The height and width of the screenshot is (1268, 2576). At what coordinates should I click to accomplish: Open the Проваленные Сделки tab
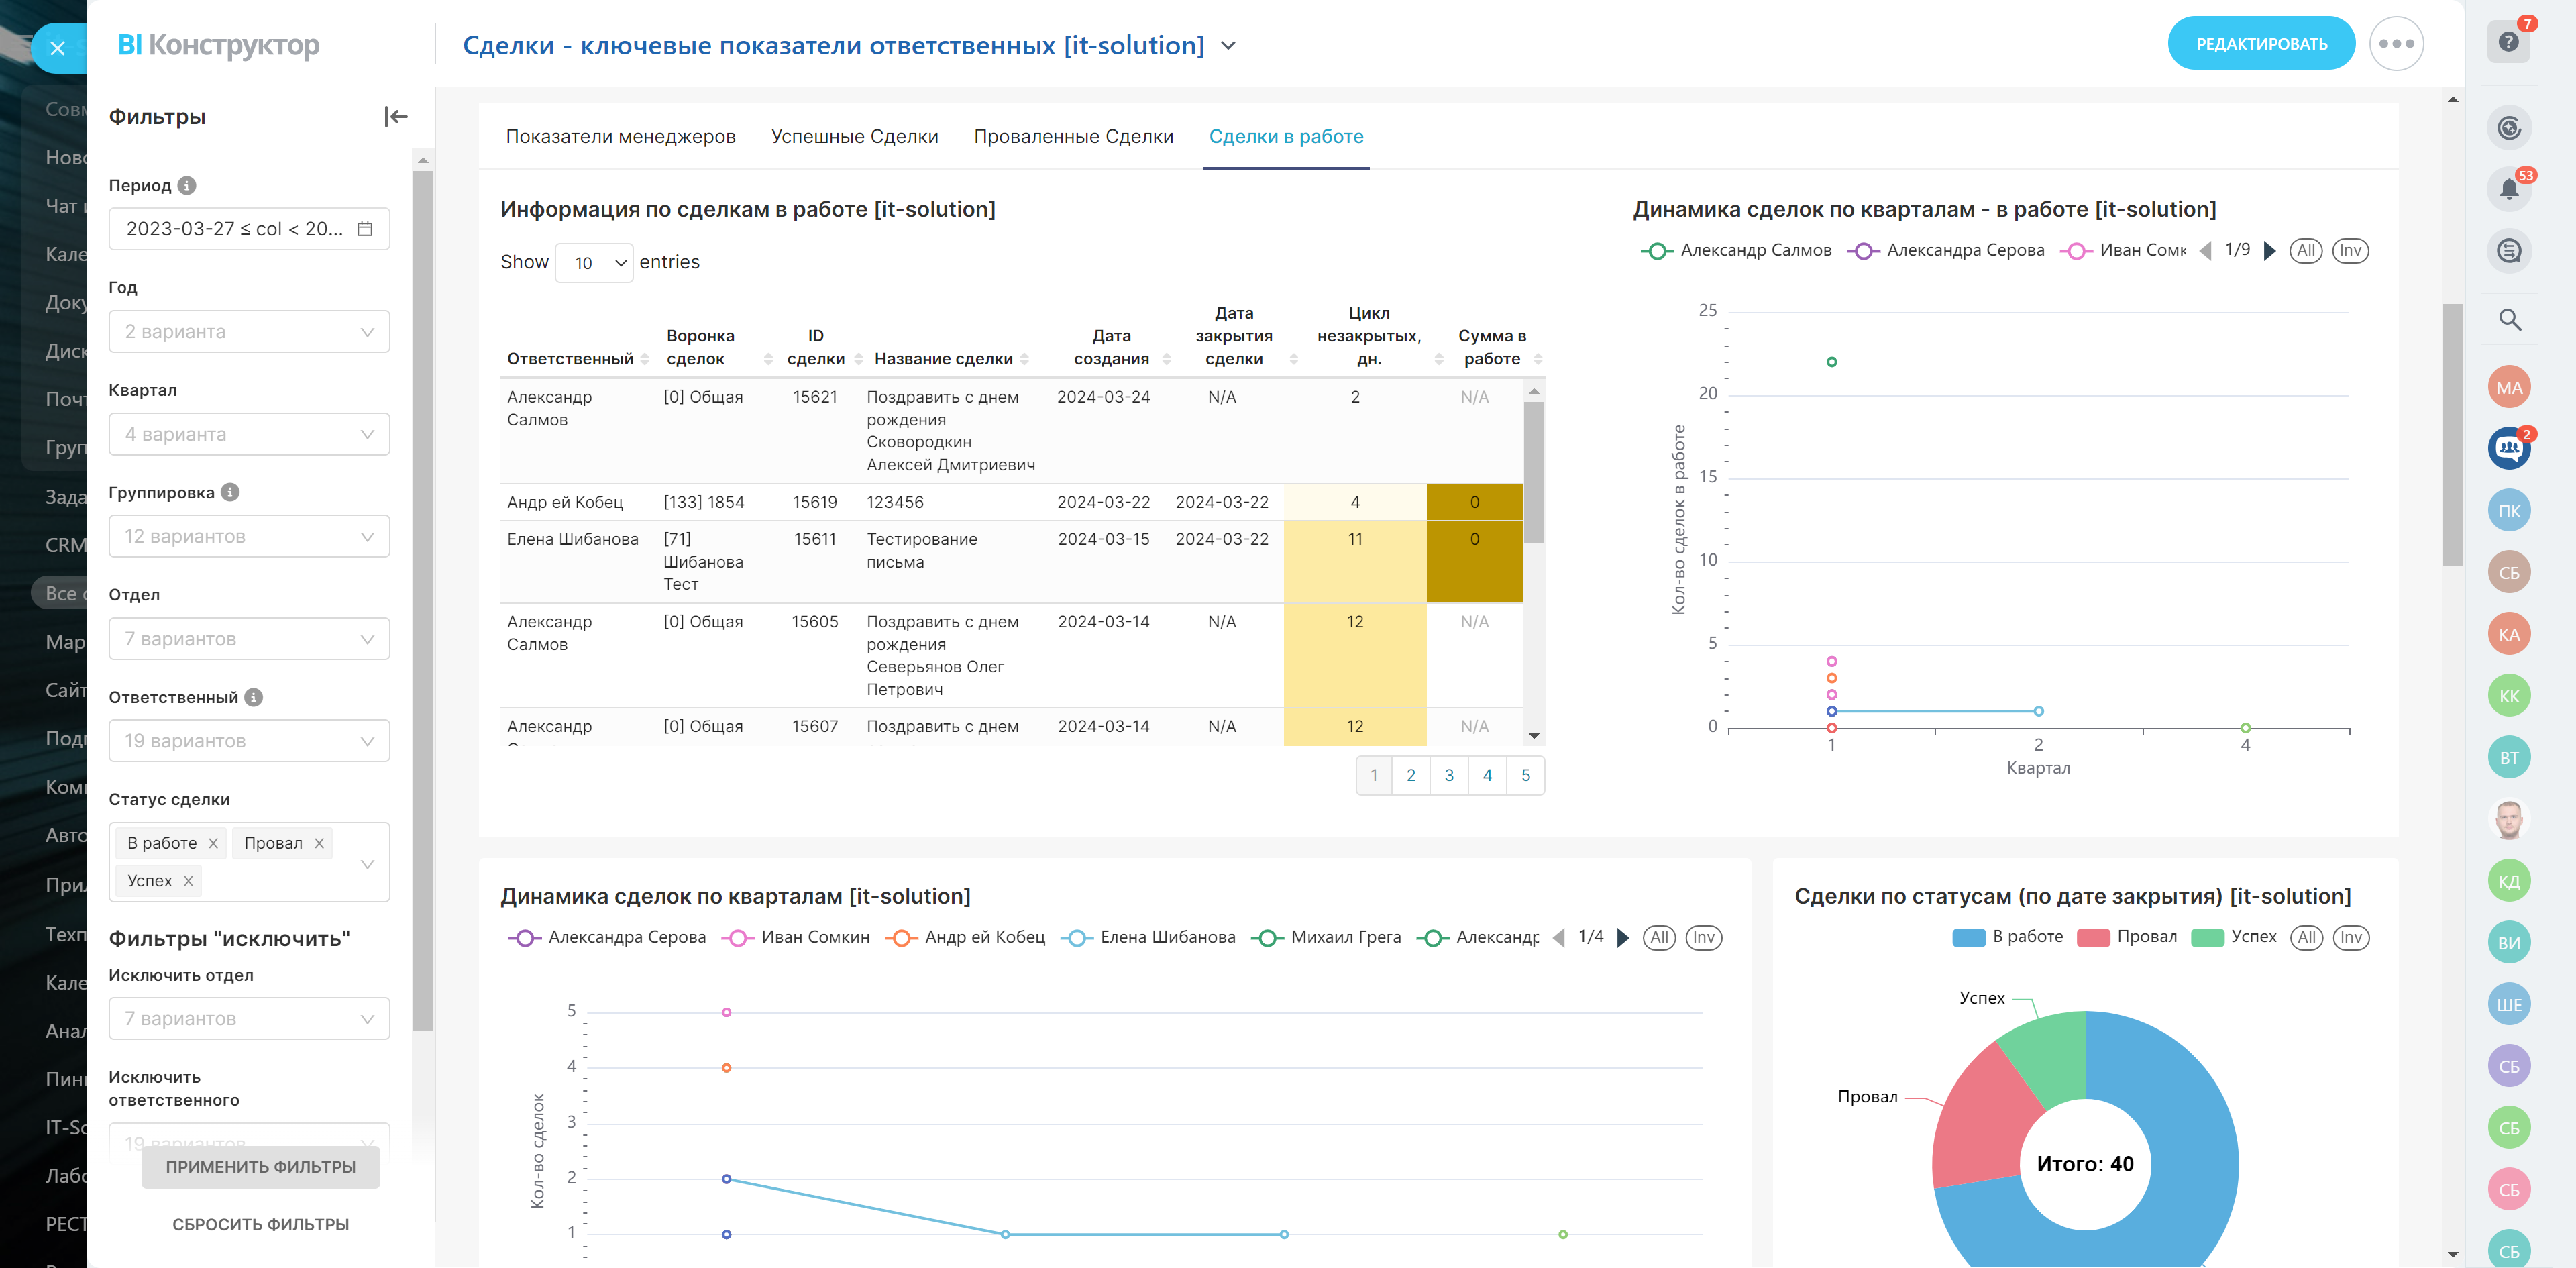coord(1073,137)
